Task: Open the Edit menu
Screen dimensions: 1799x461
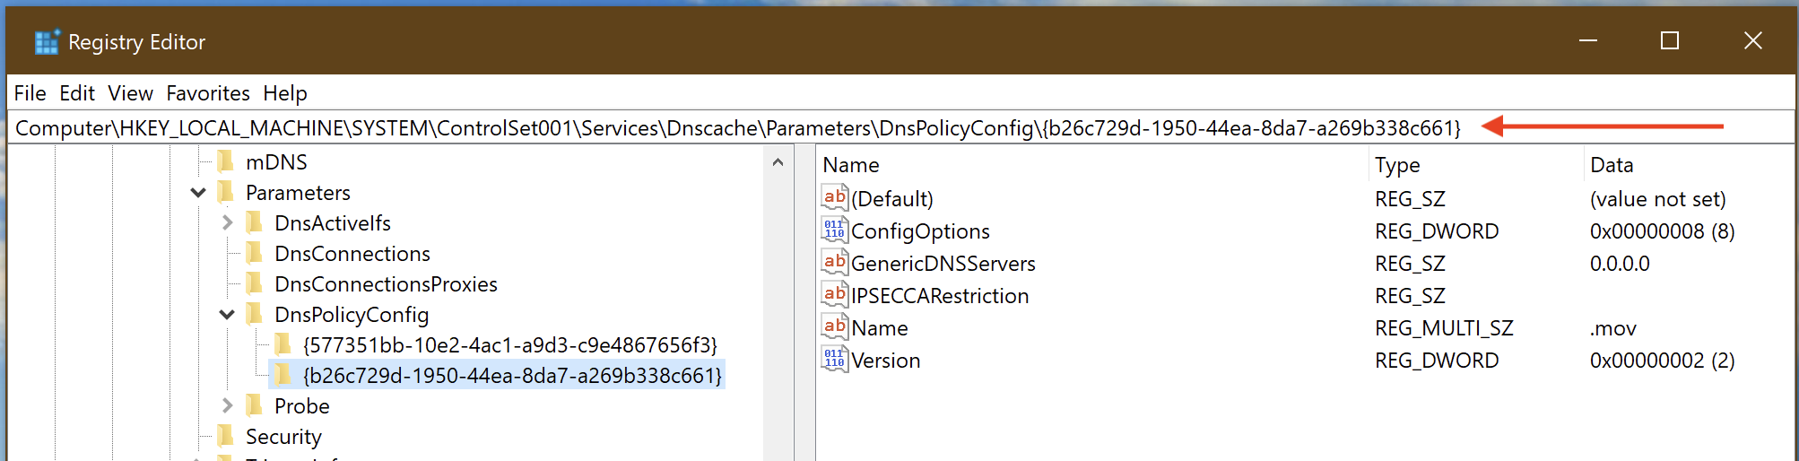Action: [x=77, y=93]
